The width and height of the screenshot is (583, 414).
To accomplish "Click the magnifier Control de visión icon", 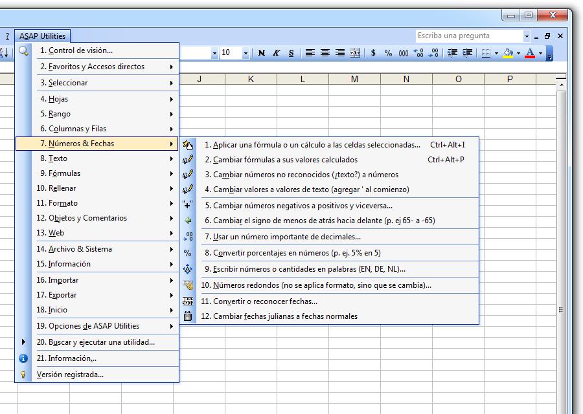I will tap(23, 51).
